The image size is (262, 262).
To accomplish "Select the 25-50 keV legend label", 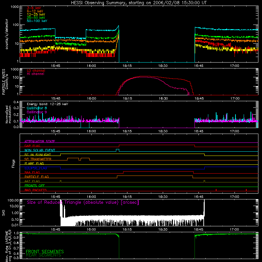I will click(x=36, y=18).
